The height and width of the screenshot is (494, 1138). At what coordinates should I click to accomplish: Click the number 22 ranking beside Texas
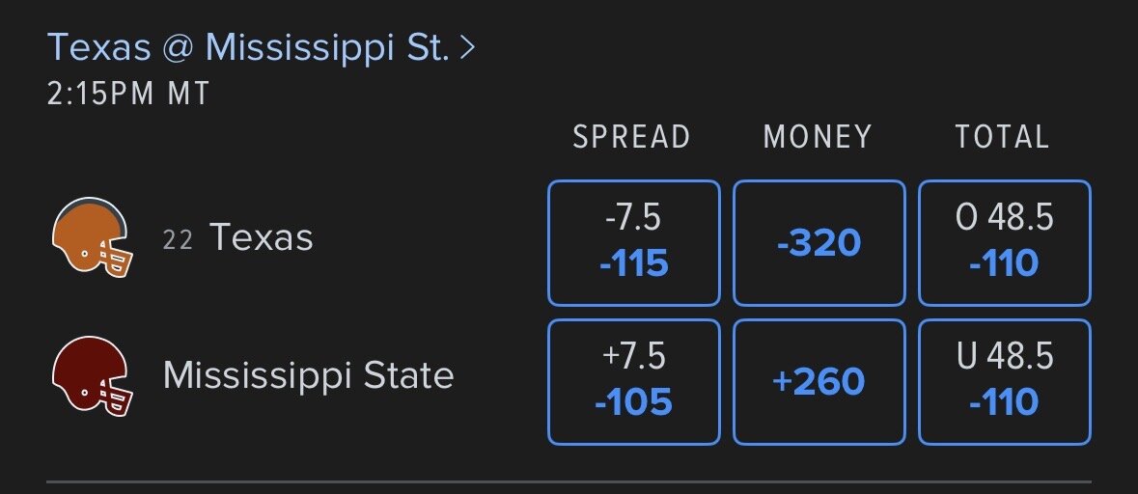pos(178,240)
